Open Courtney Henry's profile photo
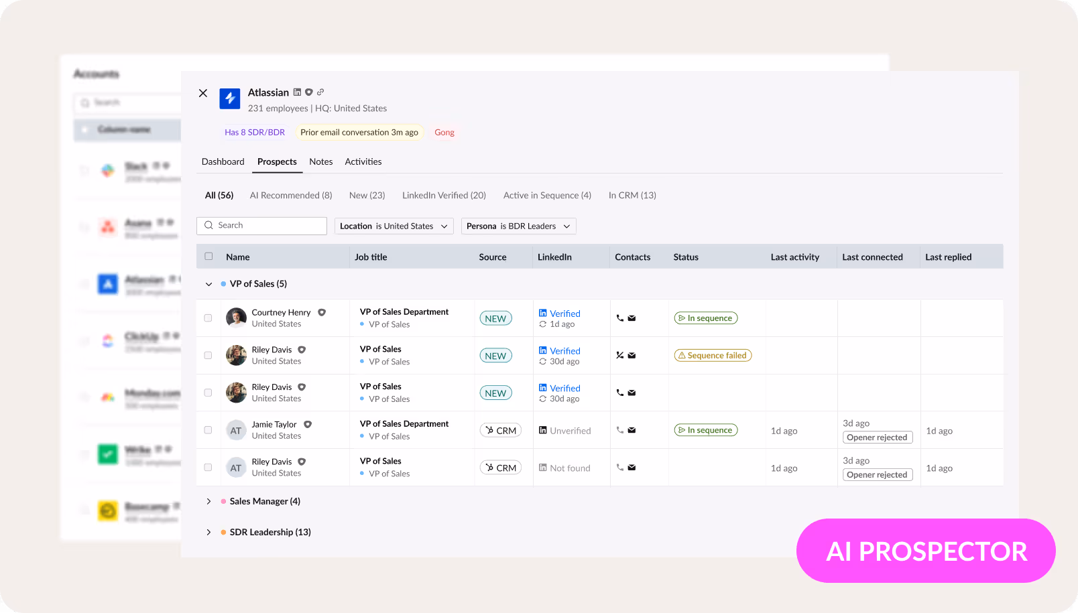Screen dimensions: 1078x613 pos(236,318)
